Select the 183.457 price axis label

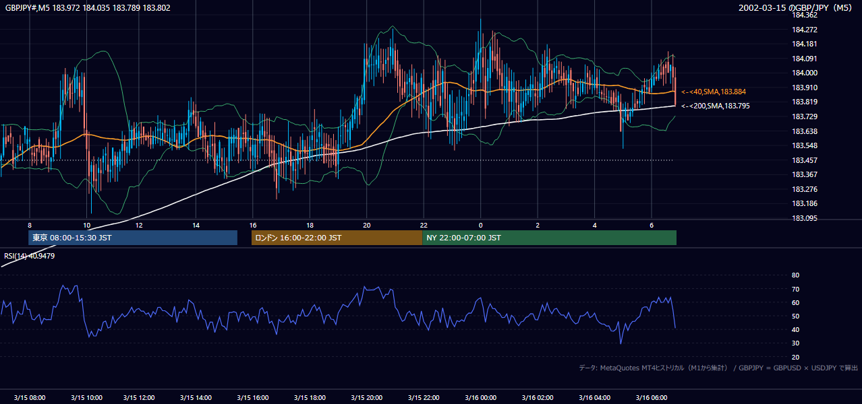click(x=805, y=160)
